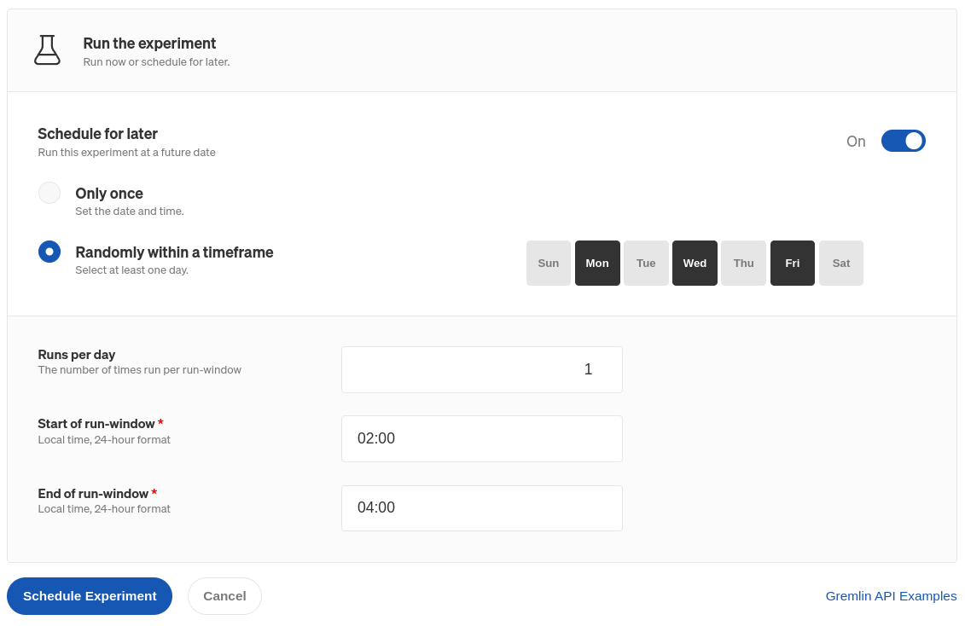
Task: Open the Gremlin API Examples link
Action: 891,596
